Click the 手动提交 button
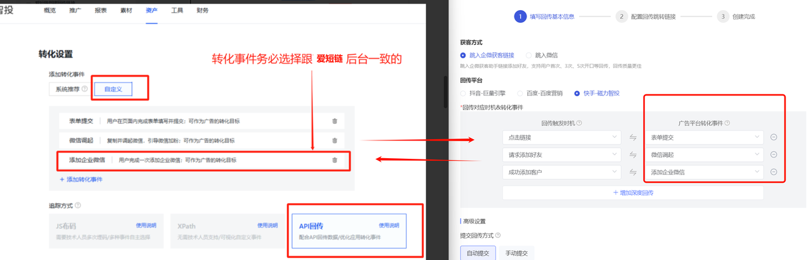Image resolution: width=811 pixels, height=260 pixels. 516,253
